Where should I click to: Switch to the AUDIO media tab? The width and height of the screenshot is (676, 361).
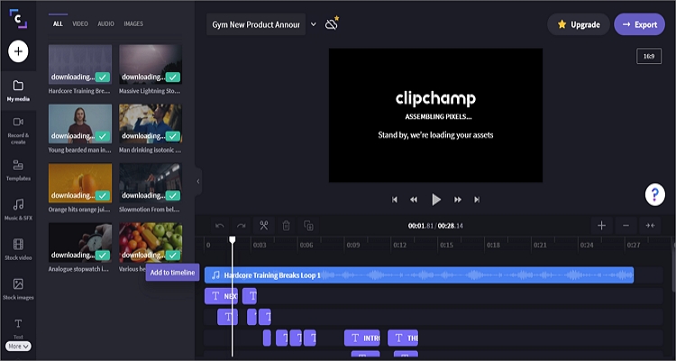point(105,23)
